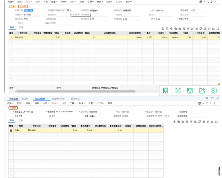Click the green save disk icon
Image resolution: width=222 pixels, height=178 pixels.
[x=190, y=91]
